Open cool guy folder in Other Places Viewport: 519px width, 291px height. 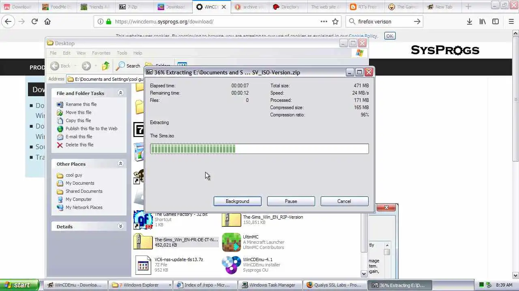coord(74,175)
